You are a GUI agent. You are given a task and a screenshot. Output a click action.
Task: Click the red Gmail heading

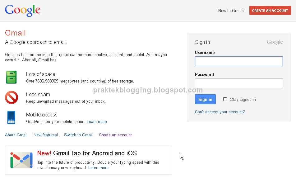point(15,33)
